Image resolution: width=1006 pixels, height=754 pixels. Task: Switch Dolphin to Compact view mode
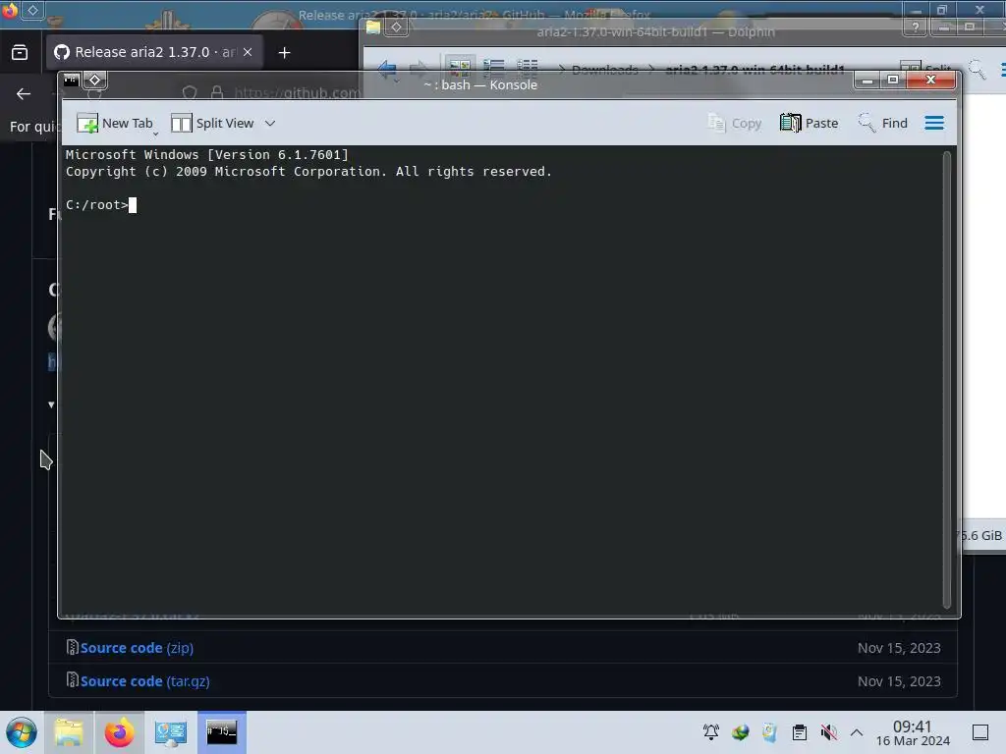pos(493,67)
